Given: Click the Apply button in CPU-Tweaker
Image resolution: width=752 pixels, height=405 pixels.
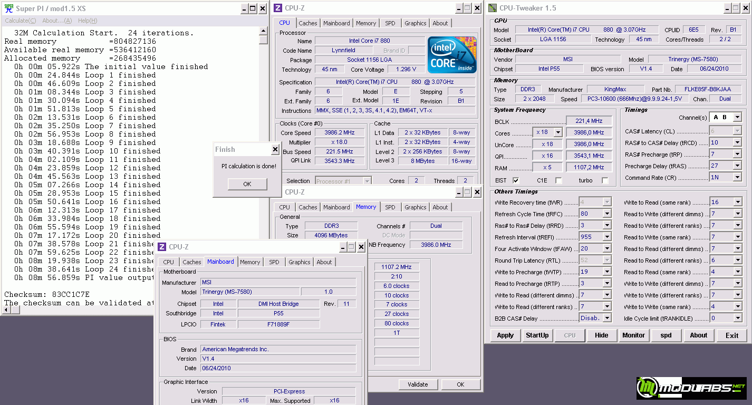Looking at the screenshot, I should [x=505, y=335].
